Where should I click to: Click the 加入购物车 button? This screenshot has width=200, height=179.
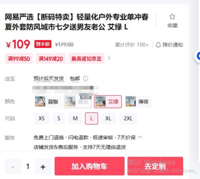(x=90, y=166)
